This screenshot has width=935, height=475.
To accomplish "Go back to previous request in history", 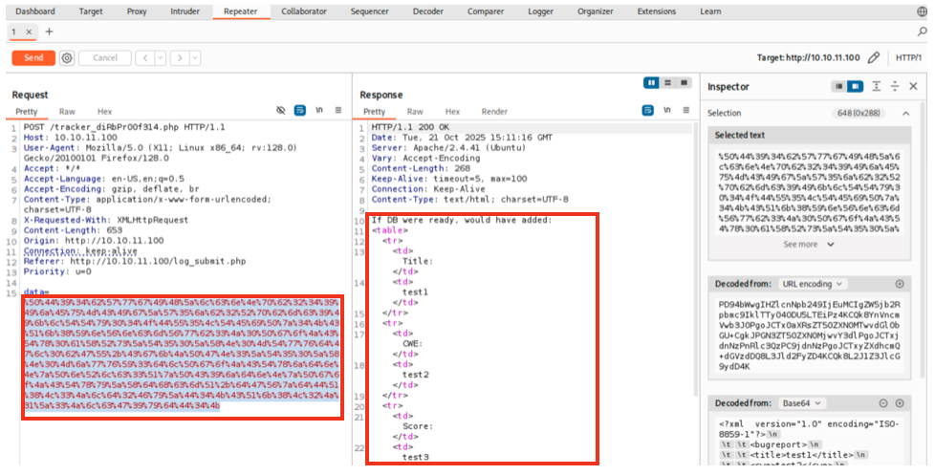I will pyautogui.click(x=145, y=57).
